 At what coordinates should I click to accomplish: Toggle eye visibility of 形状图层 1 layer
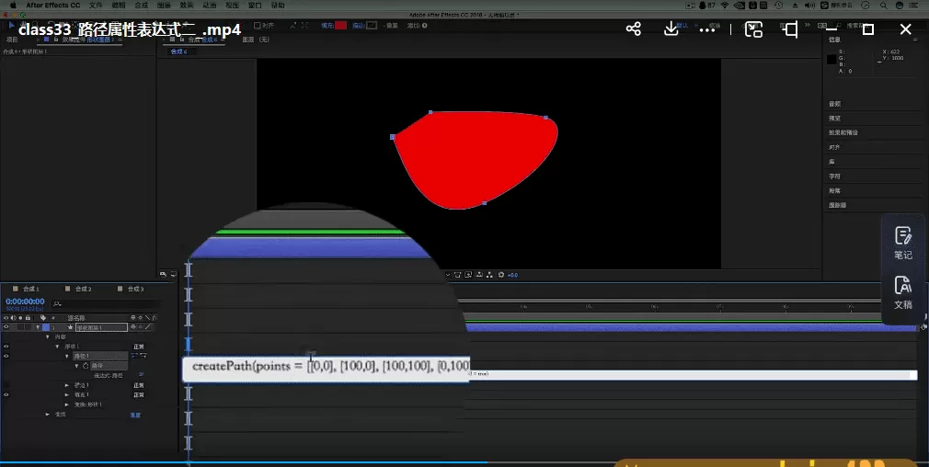pos(6,327)
